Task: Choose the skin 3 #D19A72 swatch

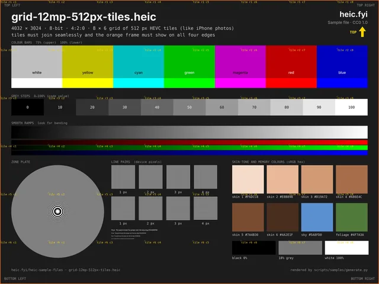Action: [317, 179]
